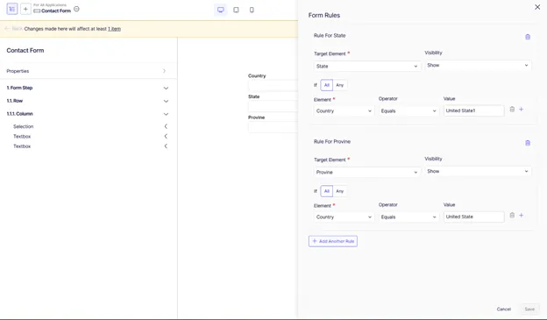Click the Cancel button
The image size is (547, 320).
pos(503,309)
